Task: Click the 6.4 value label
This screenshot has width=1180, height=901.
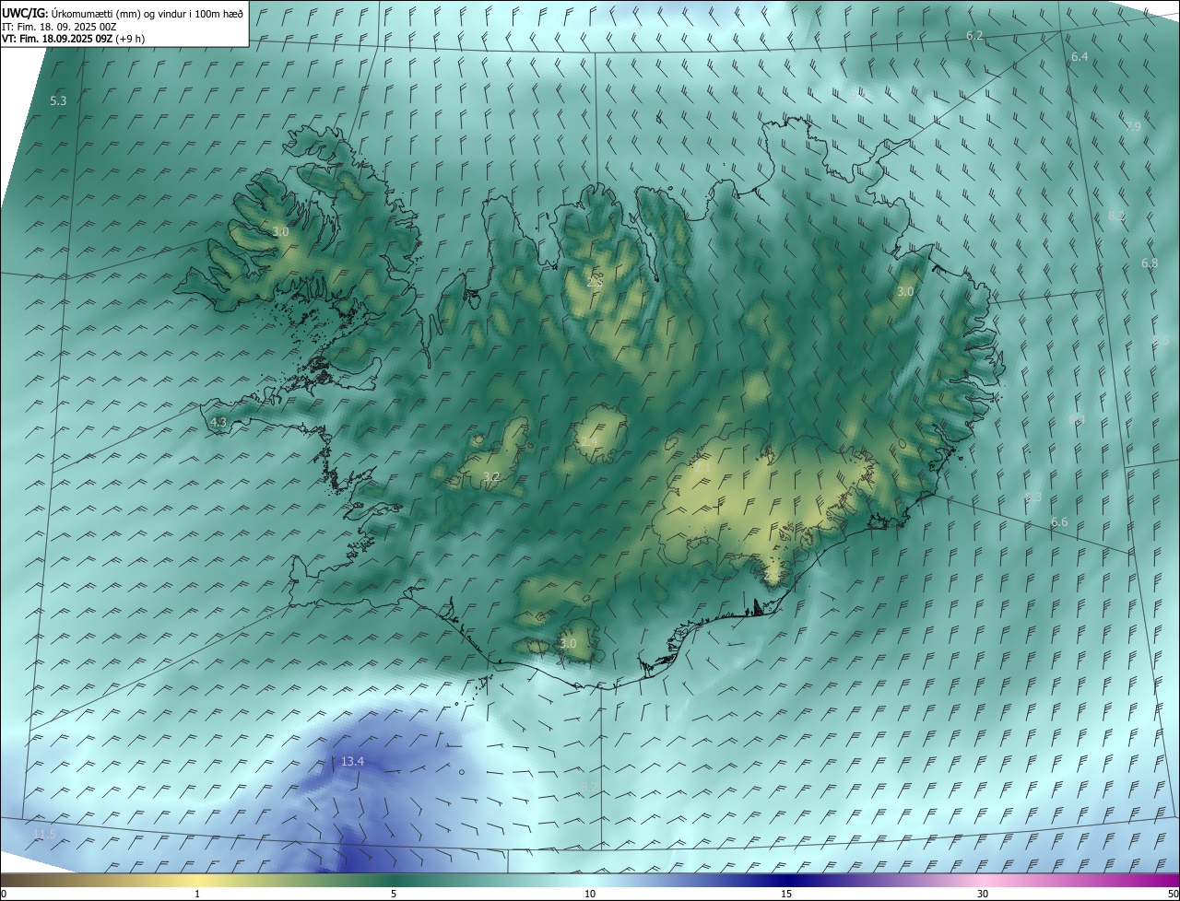Action: pos(1080,57)
